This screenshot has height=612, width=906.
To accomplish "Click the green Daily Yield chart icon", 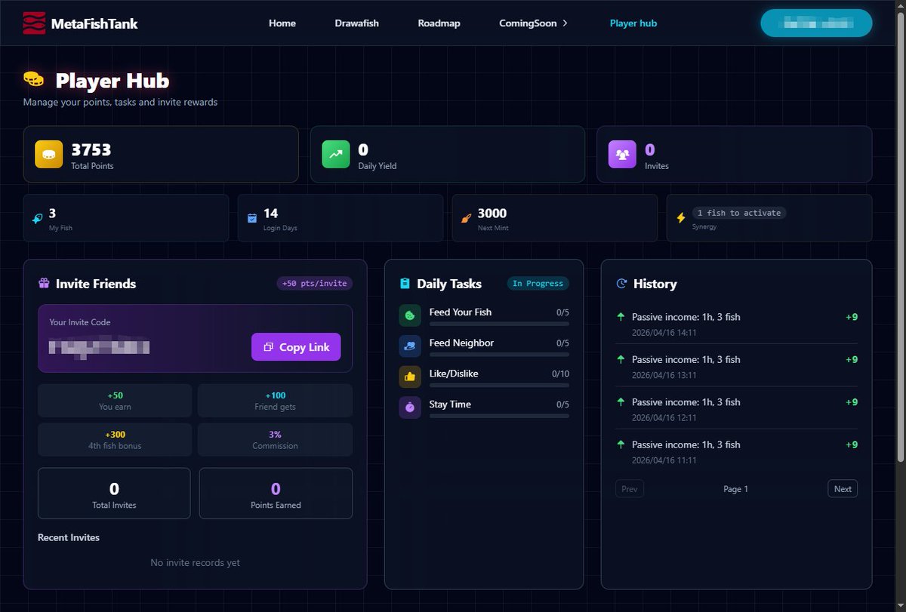I will click(x=336, y=154).
